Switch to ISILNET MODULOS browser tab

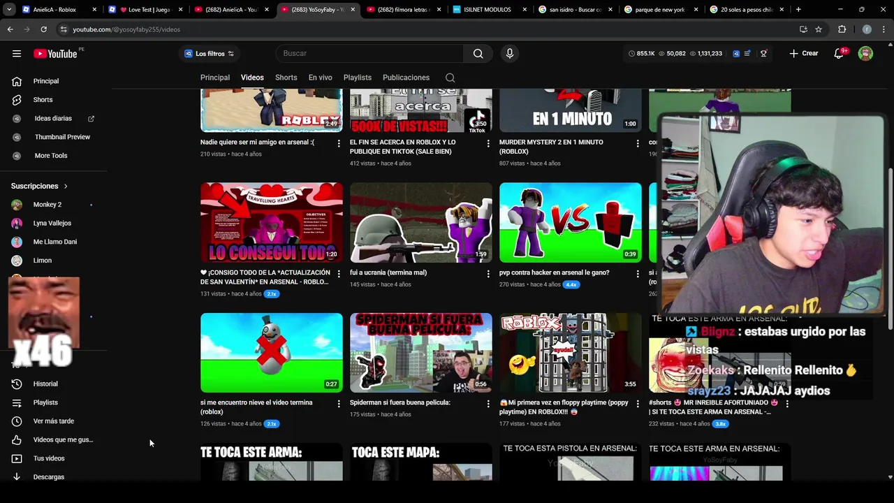click(x=490, y=10)
